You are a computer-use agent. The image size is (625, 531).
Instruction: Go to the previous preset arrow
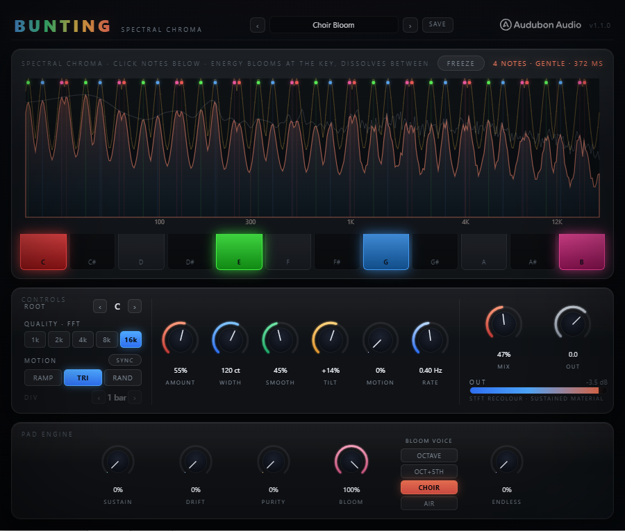[x=258, y=25]
